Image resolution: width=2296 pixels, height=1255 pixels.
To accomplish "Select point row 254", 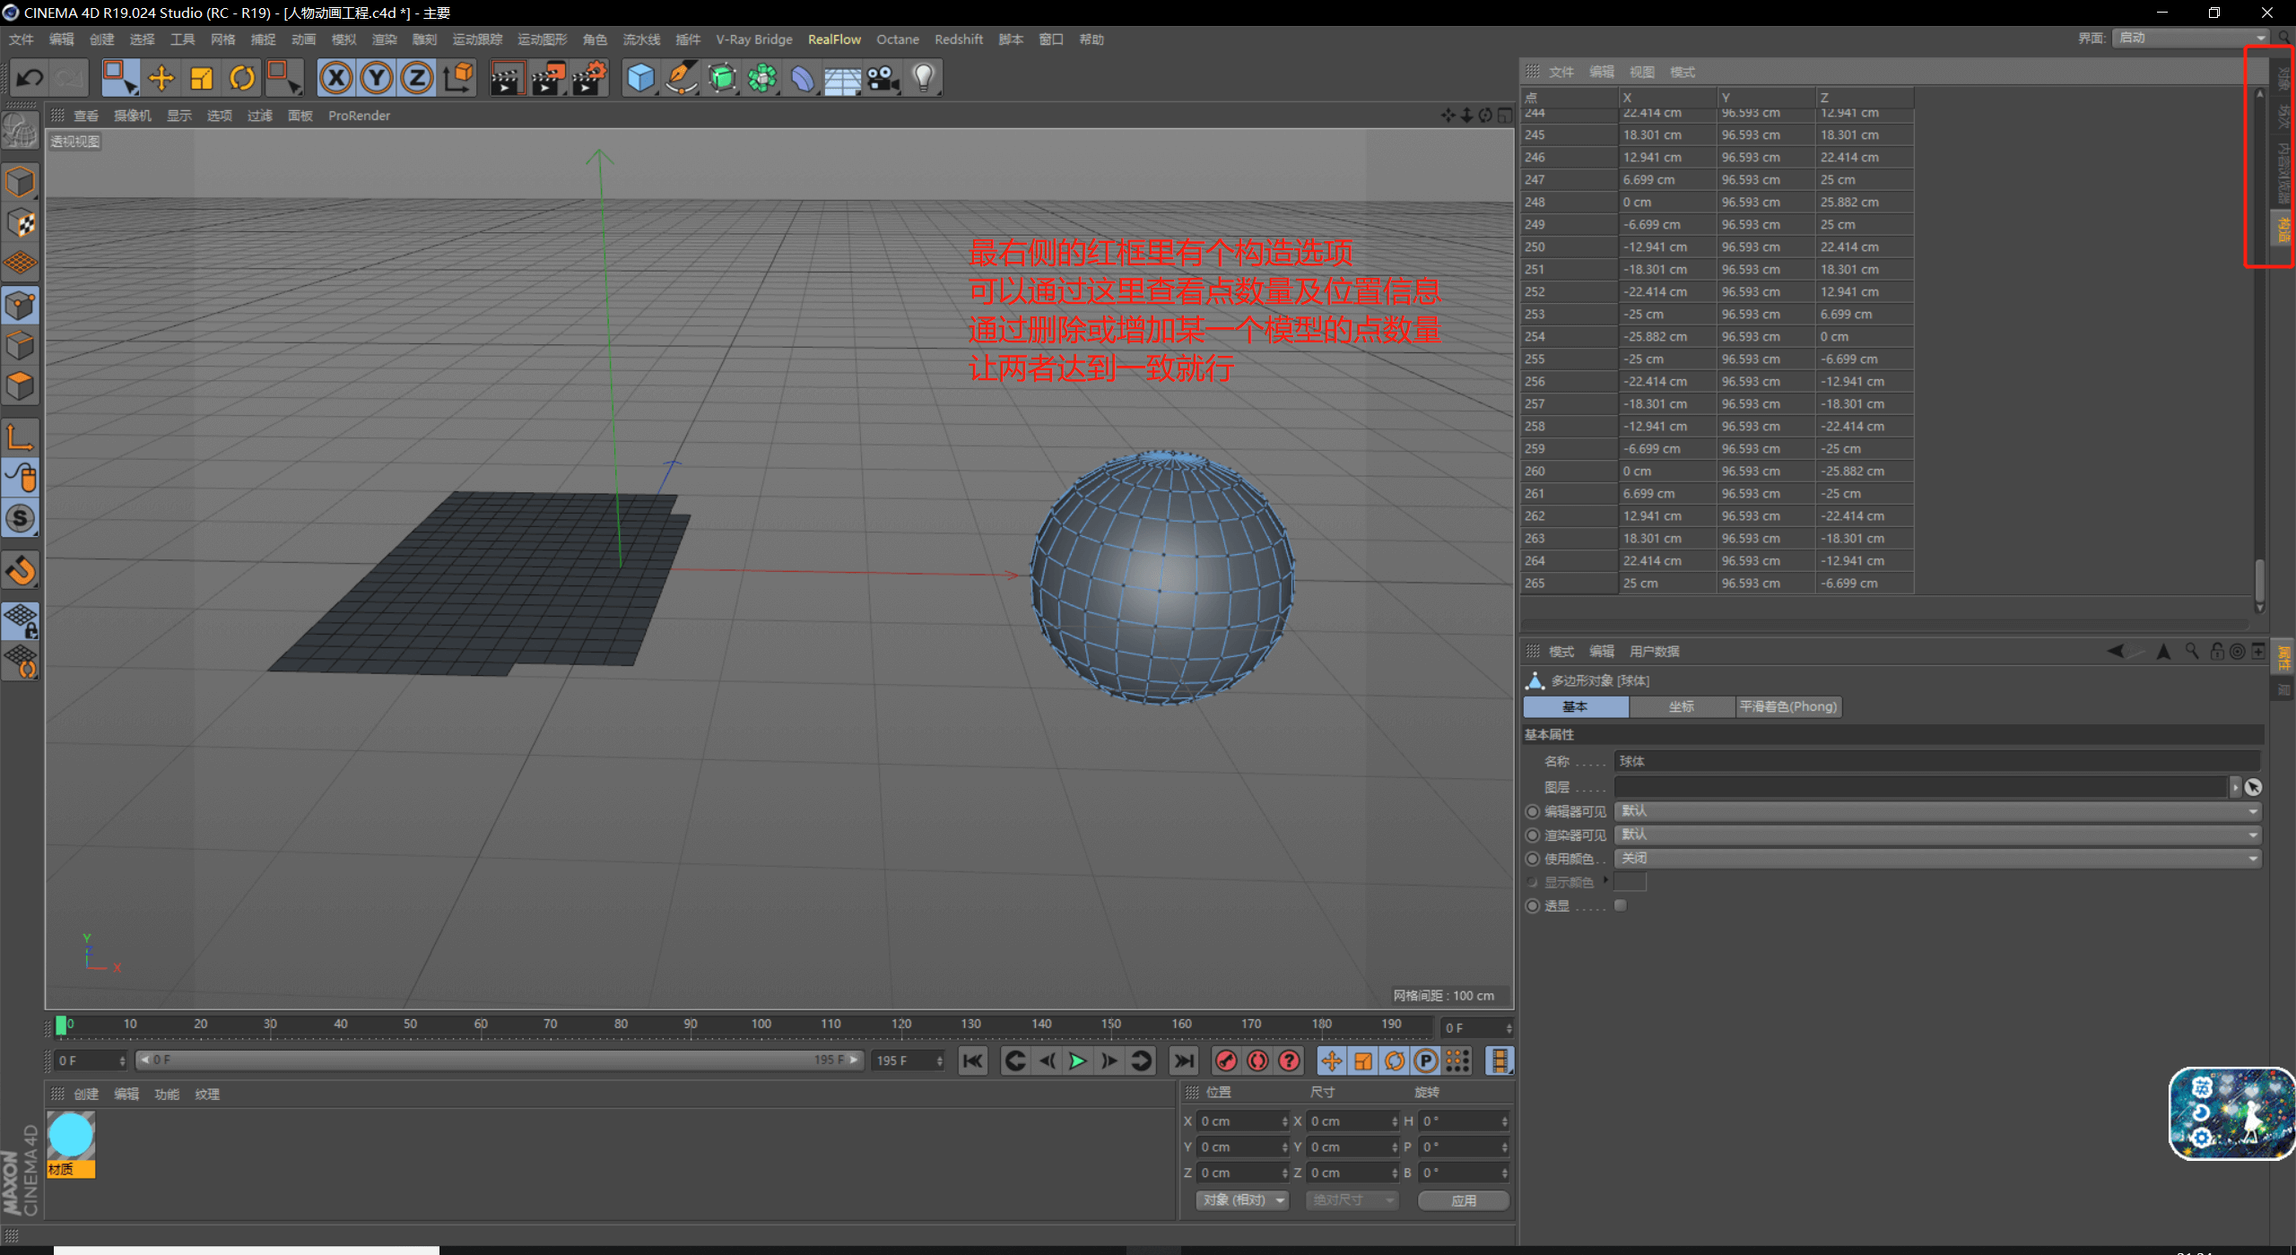I will tap(1718, 337).
